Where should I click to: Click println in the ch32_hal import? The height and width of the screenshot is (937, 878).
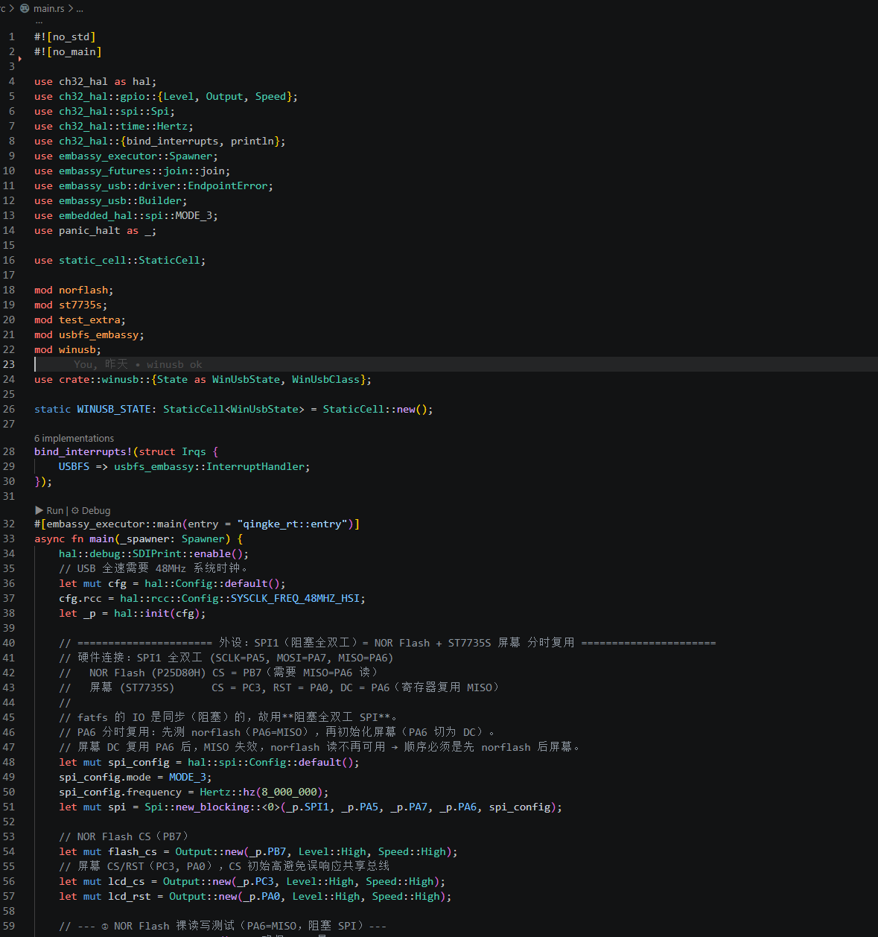(x=252, y=141)
